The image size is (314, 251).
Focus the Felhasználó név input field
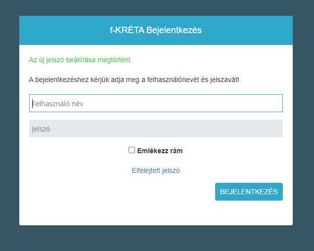click(156, 103)
